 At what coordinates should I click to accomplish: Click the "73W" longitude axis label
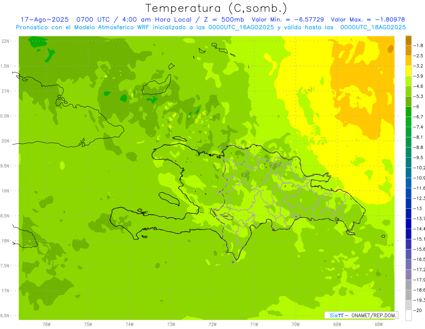pyautogui.click(x=171, y=324)
